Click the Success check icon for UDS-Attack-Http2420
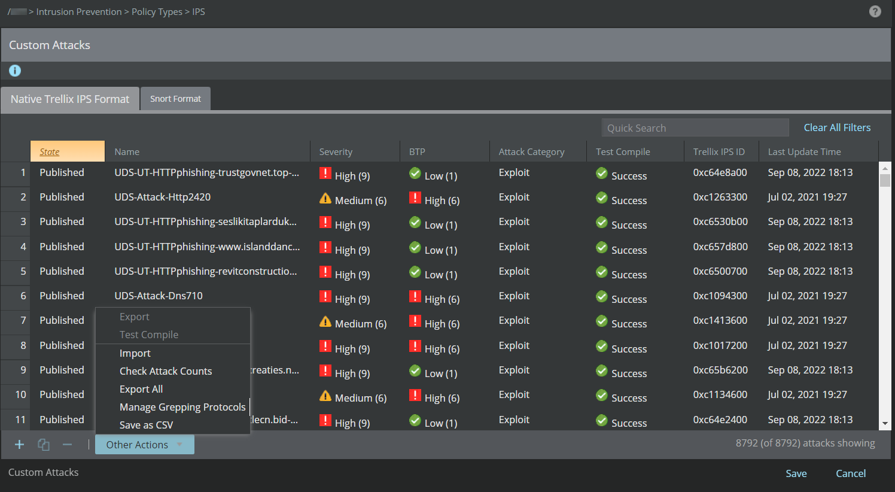This screenshot has width=895, height=492. [x=602, y=198]
